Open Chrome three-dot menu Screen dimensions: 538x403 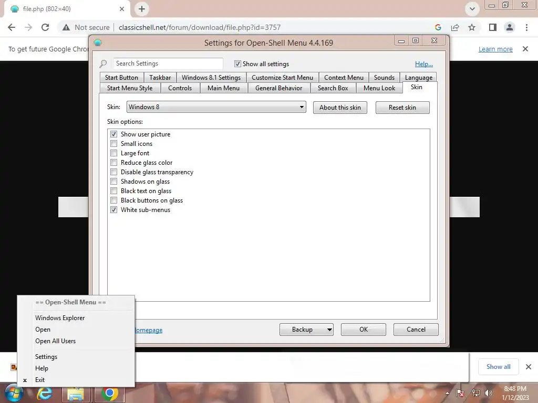526,27
